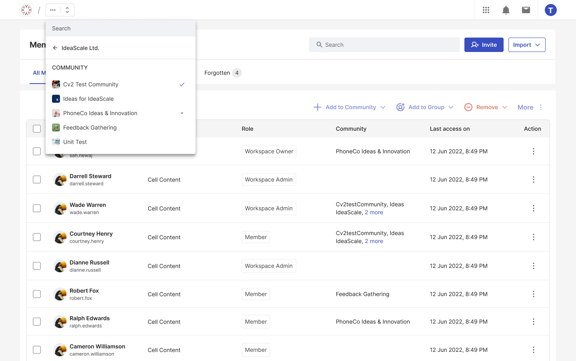Open action menu for Robert Fox row
This screenshot has height=361, width=576.
(x=533, y=294)
